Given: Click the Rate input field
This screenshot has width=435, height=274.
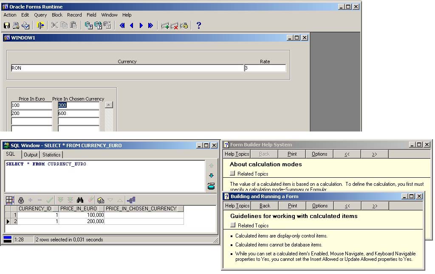Looking at the screenshot, I should pyautogui.click(x=265, y=68).
